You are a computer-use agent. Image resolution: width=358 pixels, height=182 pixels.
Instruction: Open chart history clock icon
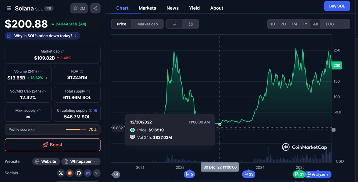pyautogui.click(x=116, y=175)
